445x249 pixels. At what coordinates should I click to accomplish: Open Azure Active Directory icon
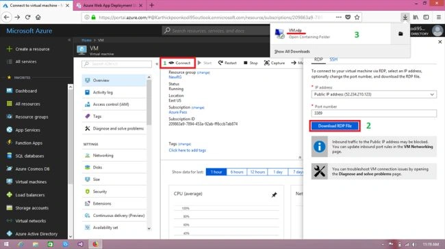point(10,234)
